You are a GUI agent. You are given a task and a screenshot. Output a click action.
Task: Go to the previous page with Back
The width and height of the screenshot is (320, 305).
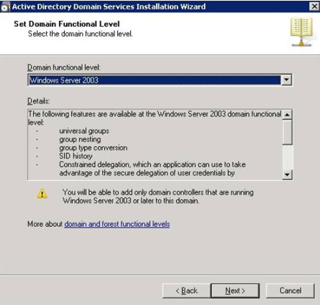coord(187,291)
